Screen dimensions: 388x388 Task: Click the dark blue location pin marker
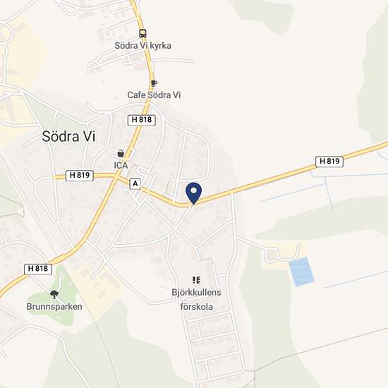point(194,193)
